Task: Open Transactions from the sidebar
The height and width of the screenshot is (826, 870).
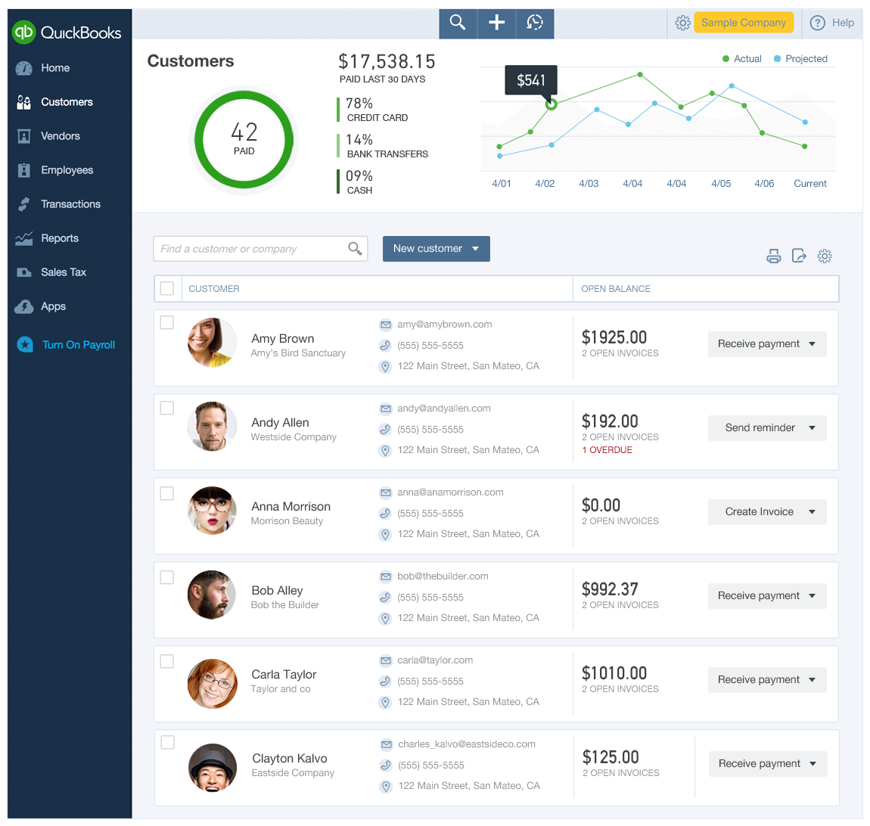Action: point(70,204)
